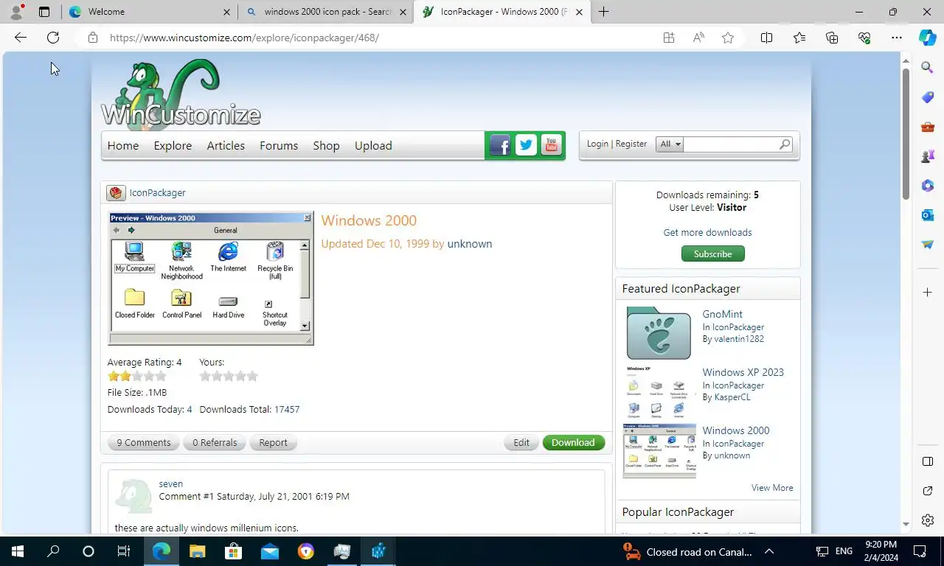
Task: Open the Shop menu item
Action: (326, 145)
